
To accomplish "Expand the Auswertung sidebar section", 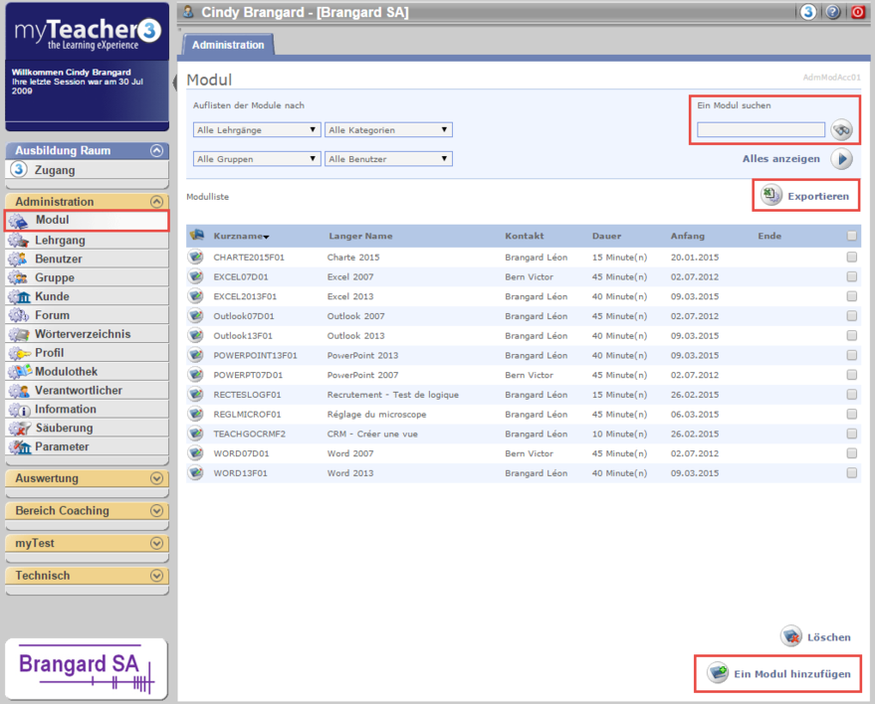I will (156, 478).
